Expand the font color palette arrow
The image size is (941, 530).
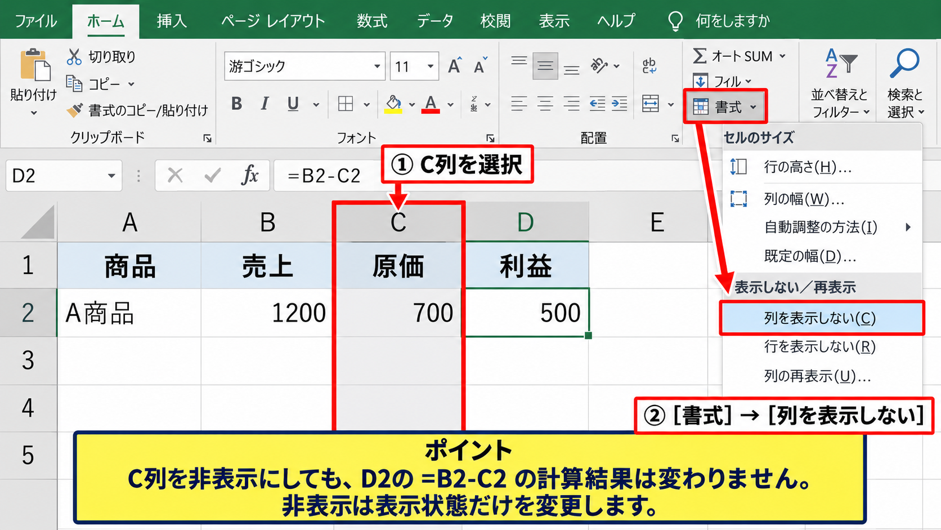coord(450,104)
